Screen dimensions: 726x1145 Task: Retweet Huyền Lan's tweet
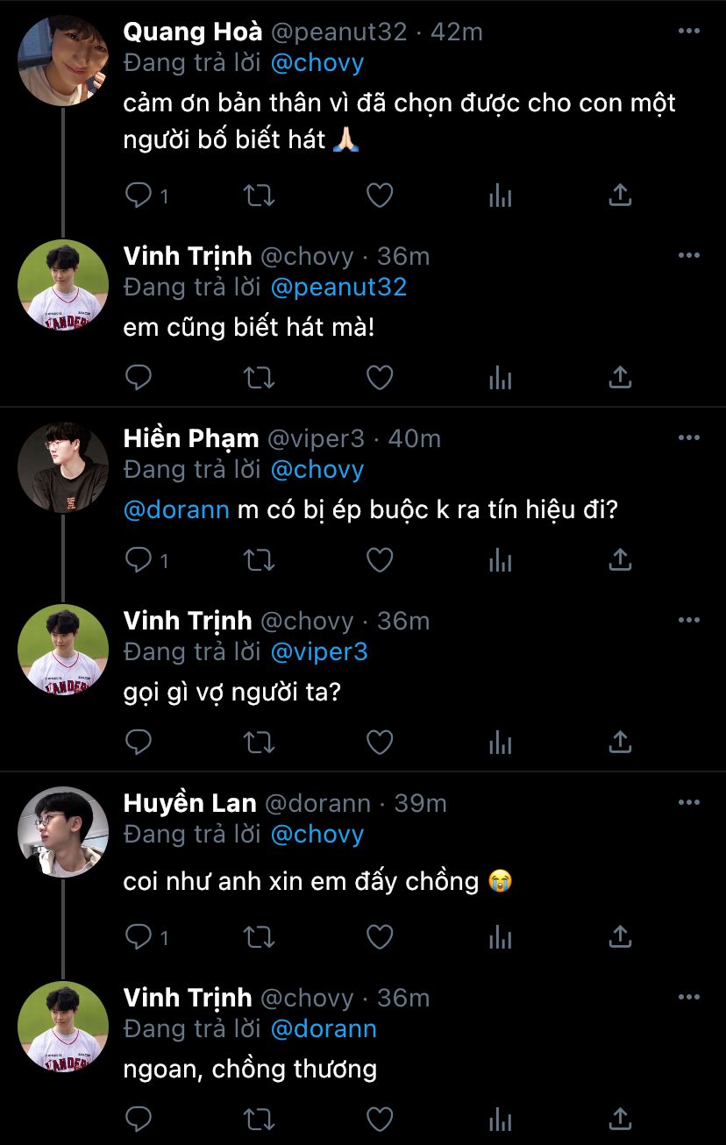click(259, 937)
